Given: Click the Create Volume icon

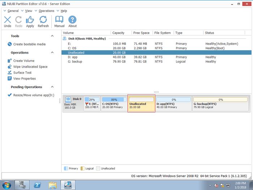Looking at the screenshot, I should pyautogui.click(x=9, y=61).
